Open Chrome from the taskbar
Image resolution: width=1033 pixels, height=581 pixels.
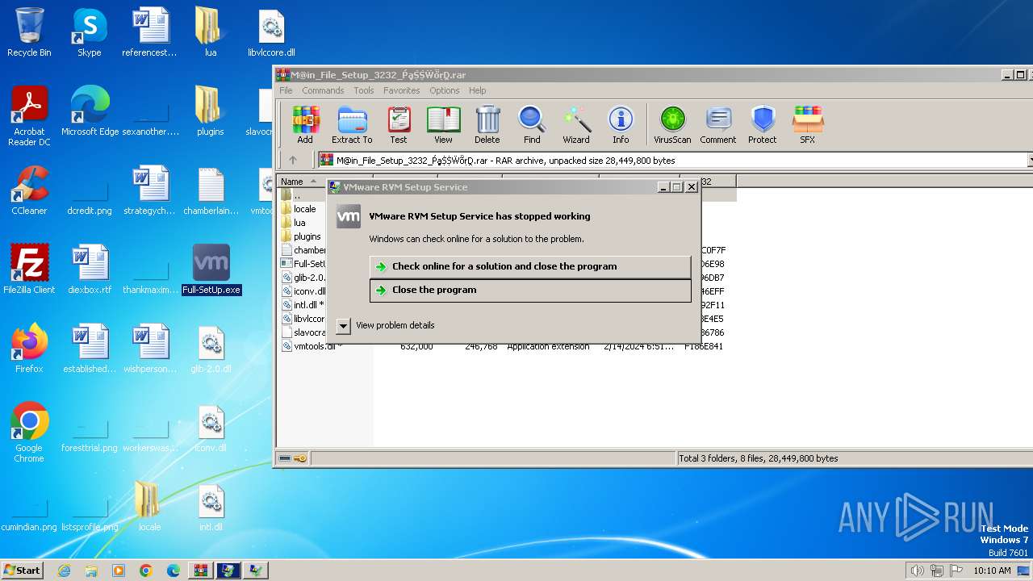click(x=146, y=571)
